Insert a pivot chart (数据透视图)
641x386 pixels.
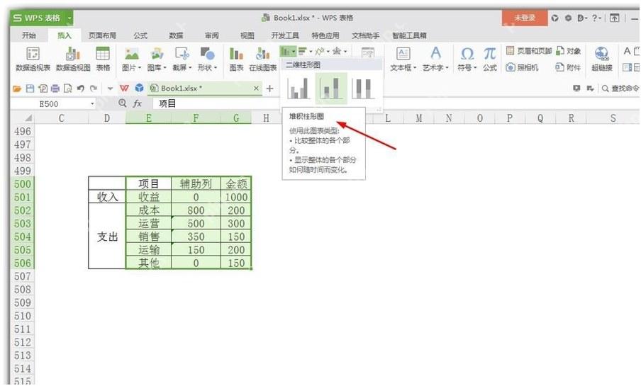point(73,59)
